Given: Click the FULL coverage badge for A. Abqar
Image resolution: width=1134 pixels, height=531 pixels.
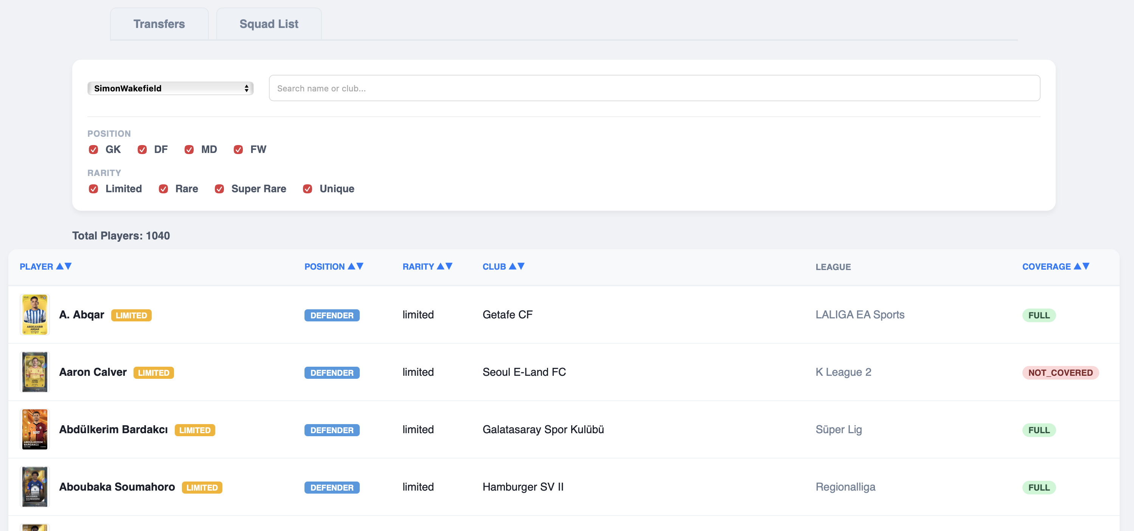Looking at the screenshot, I should click(x=1039, y=315).
